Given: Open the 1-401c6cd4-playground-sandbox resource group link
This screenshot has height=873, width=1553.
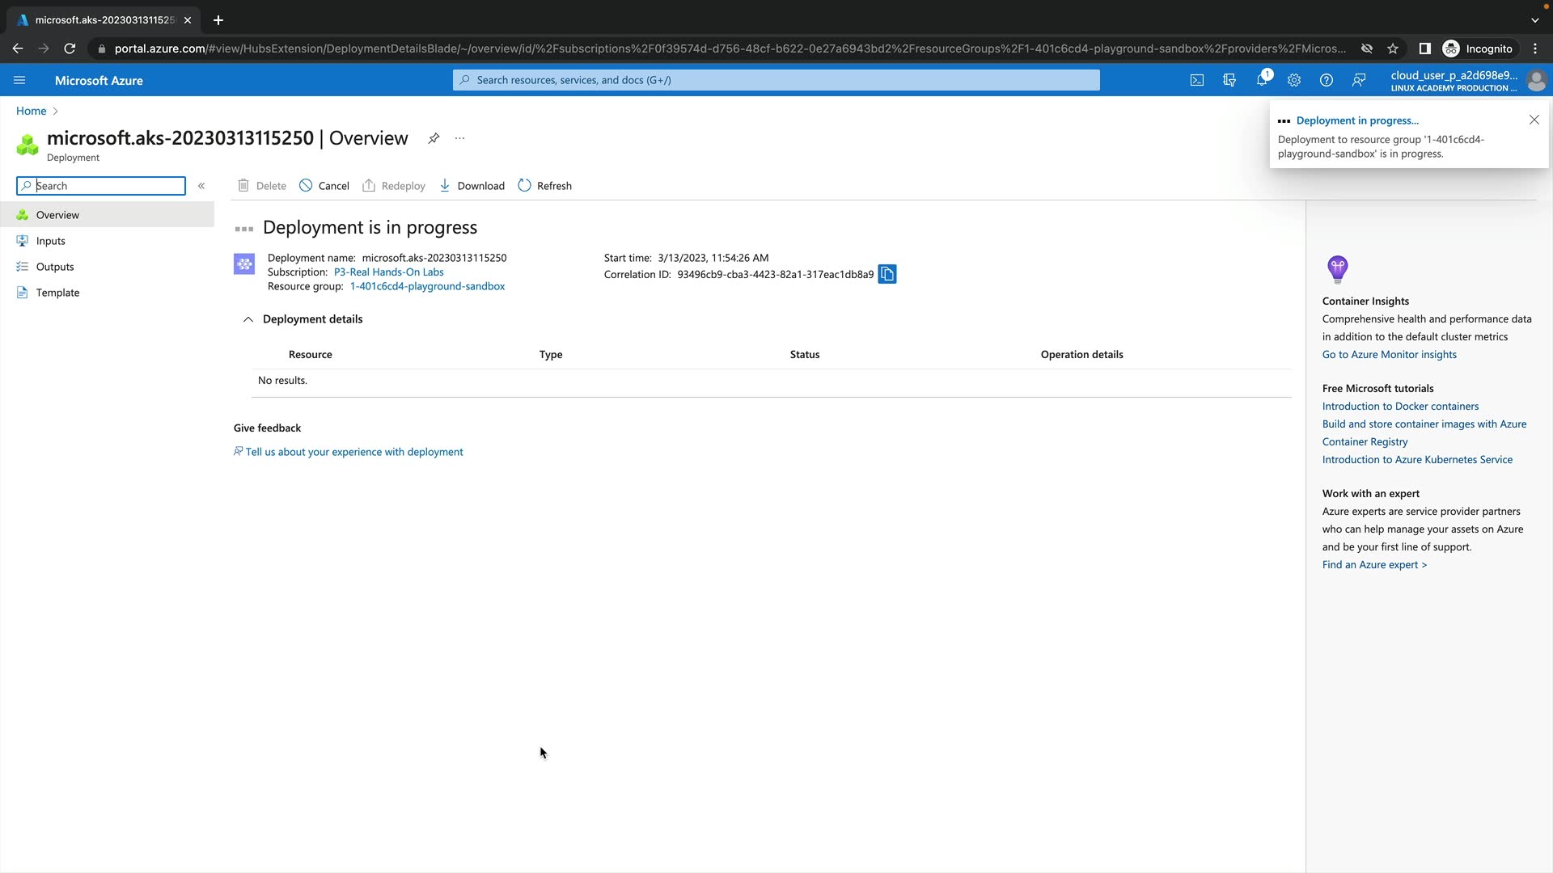Looking at the screenshot, I should point(427,286).
